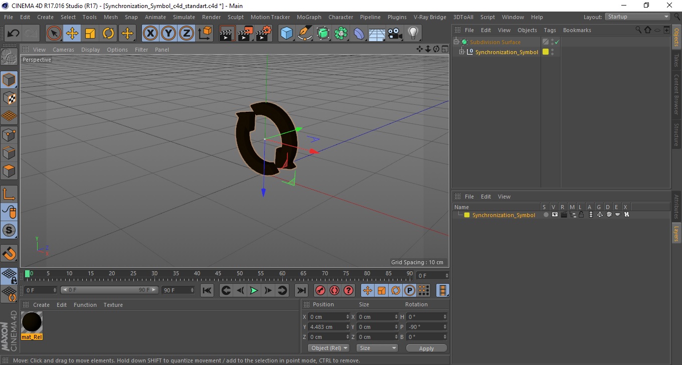Add a Camera object

coord(395,34)
